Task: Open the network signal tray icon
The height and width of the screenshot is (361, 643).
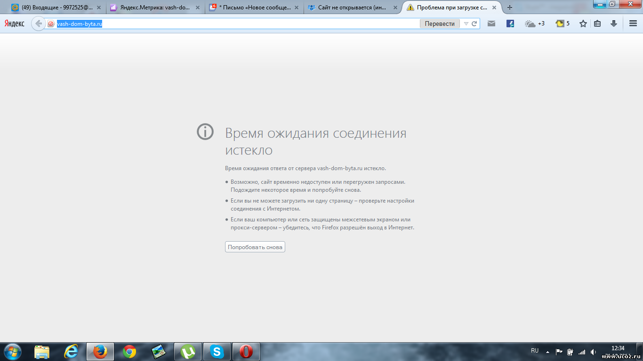Action: coord(582,352)
